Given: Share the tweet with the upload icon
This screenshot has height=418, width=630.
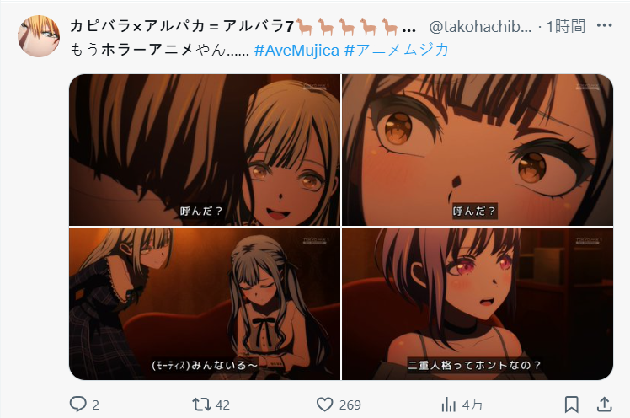Looking at the screenshot, I should (x=604, y=404).
